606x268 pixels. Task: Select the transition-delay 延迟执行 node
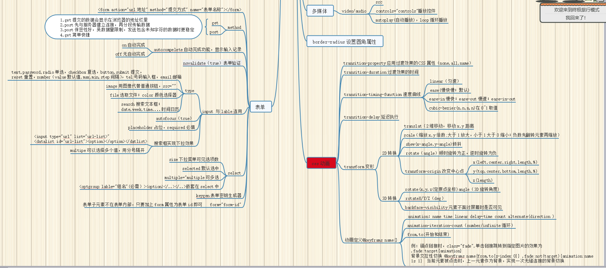pos(371,117)
